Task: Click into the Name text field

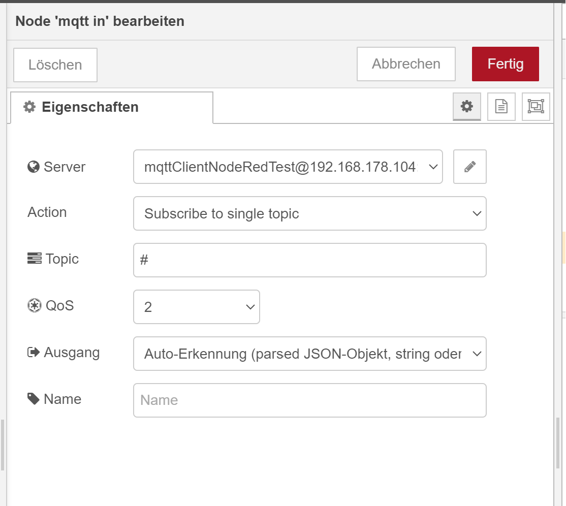Action: click(x=309, y=400)
